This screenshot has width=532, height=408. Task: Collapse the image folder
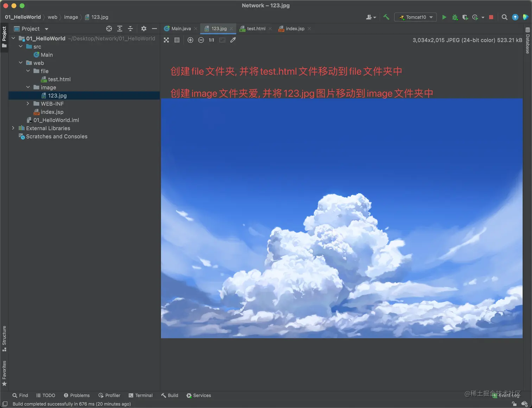(28, 87)
